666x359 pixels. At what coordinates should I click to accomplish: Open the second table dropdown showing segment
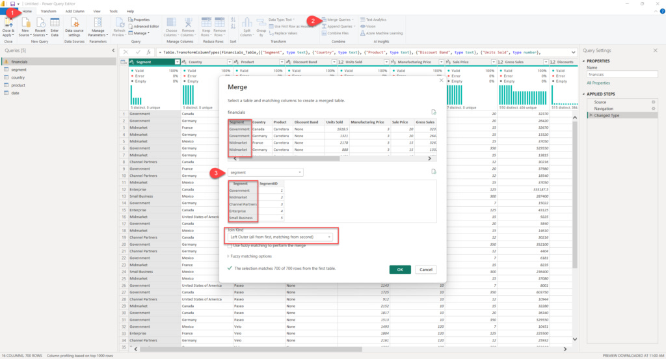(x=265, y=172)
